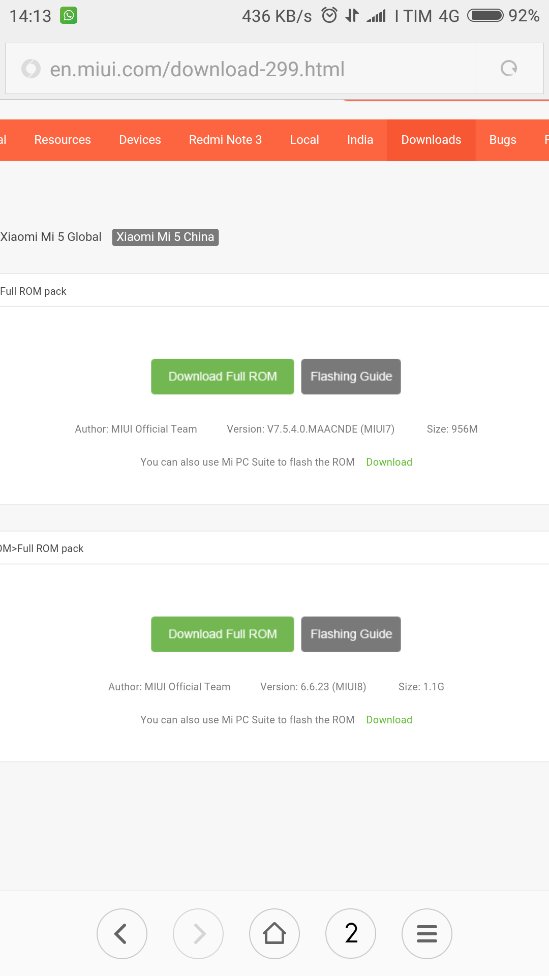The height and width of the screenshot is (976, 549).
Task: Open the Bugs navigation item
Action: [503, 140]
